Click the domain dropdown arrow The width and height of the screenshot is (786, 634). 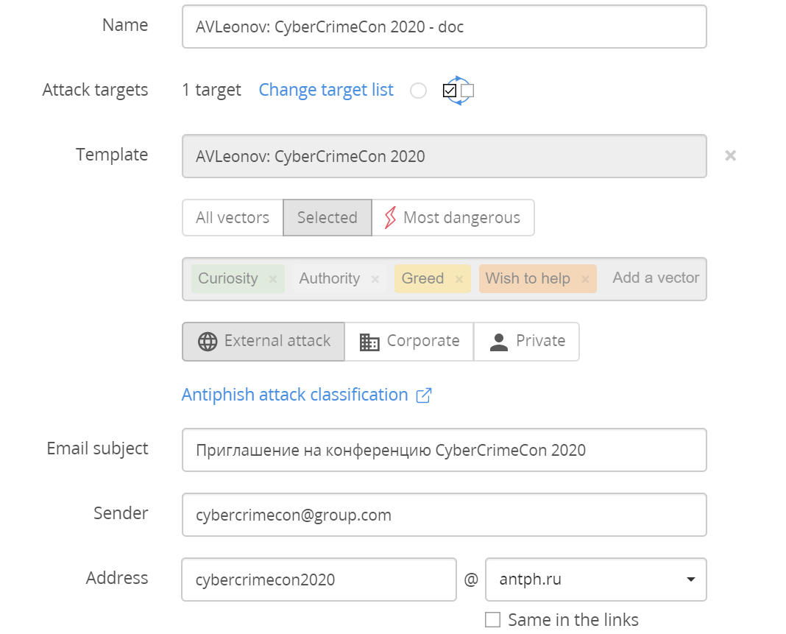tap(691, 580)
